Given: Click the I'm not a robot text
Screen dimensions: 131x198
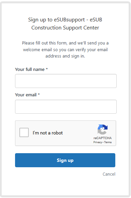Looking at the screenshot, I should [48, 133].
